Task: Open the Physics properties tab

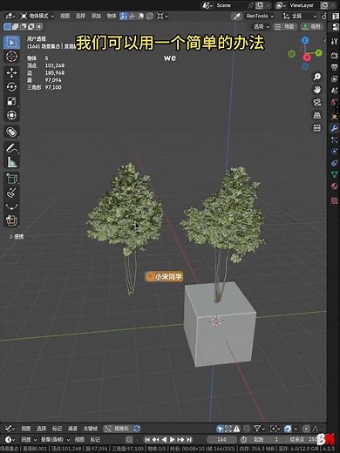Action: [334, 152]
